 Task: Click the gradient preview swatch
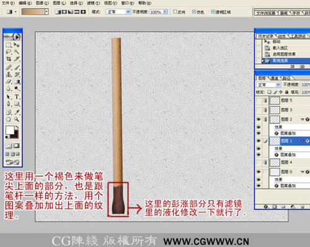pyautogui.click(x=33, y=12)
